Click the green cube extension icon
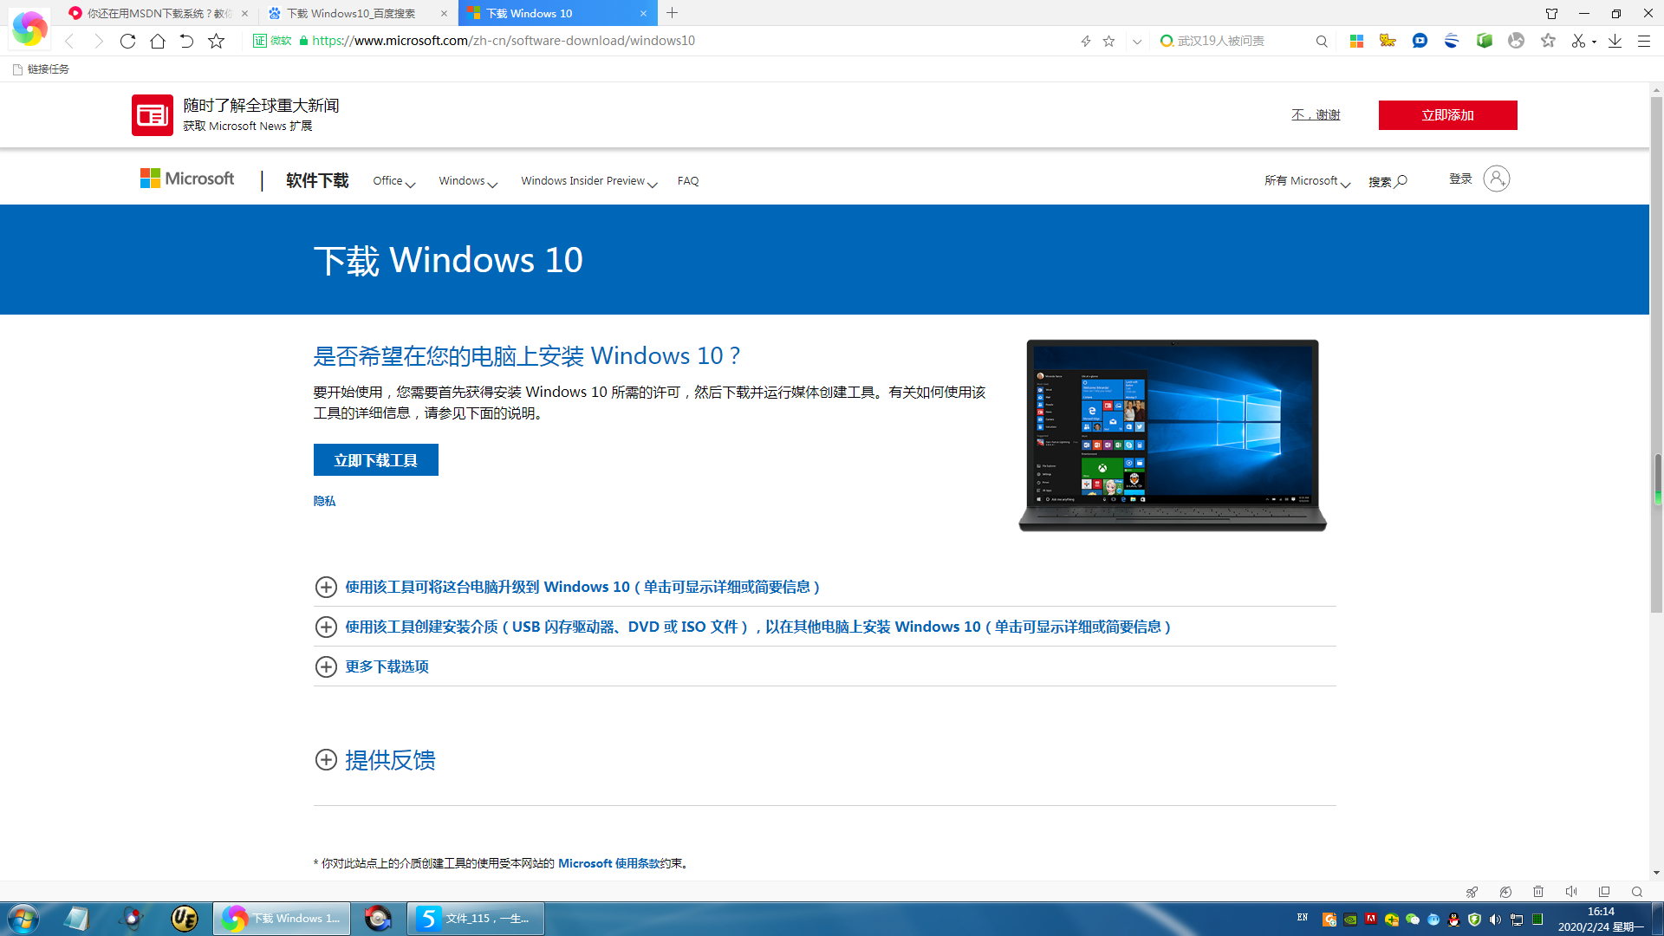 click(1485, 41)
